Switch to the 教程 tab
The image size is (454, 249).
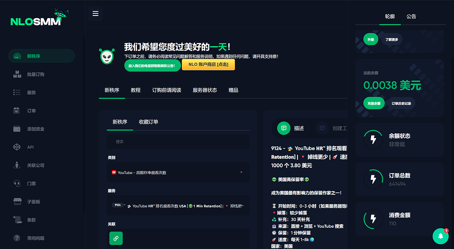(x=136, y=90)
